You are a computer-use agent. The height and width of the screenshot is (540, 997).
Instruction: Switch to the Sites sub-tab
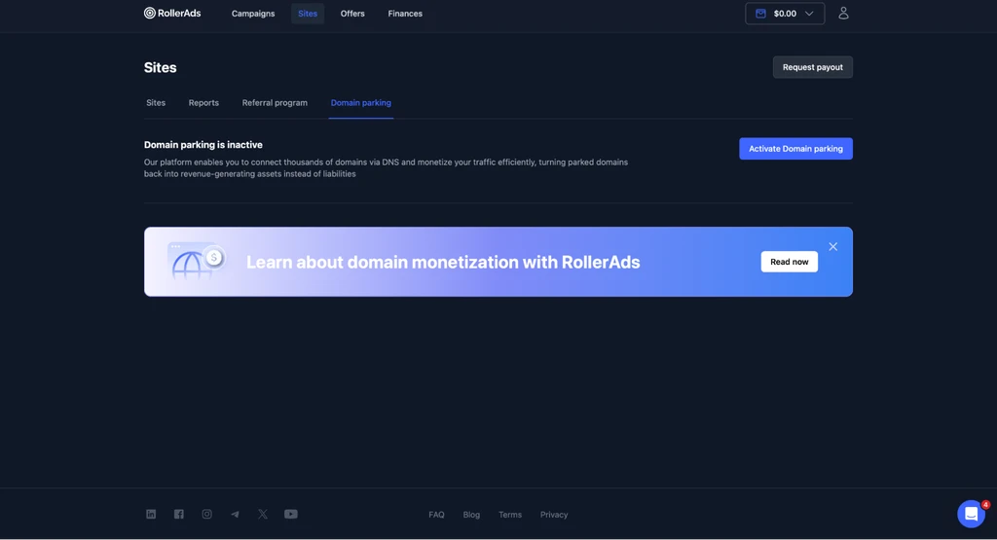pos(156,103)
